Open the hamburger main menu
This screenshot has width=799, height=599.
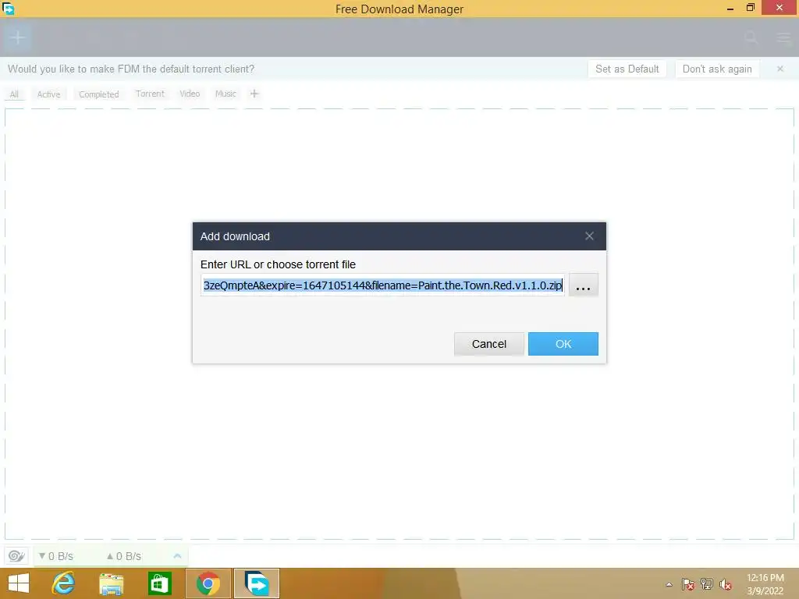783,37
